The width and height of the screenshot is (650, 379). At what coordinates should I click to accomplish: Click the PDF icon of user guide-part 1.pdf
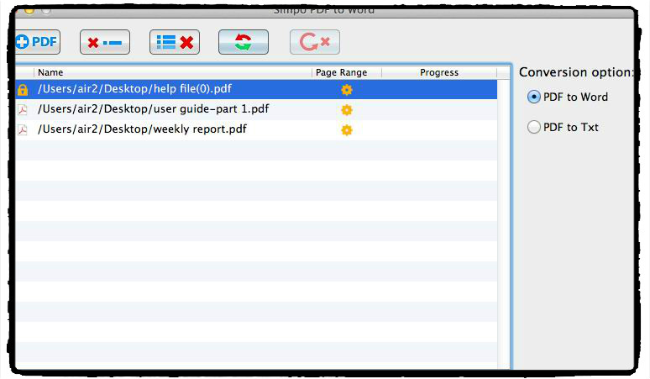[x=23, y=109]
